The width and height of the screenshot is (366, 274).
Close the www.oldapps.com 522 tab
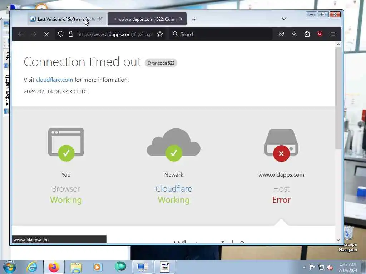[181, 19]
